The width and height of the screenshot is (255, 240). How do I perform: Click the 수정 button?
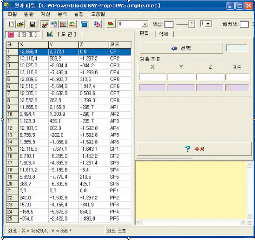tap(194, 149)
